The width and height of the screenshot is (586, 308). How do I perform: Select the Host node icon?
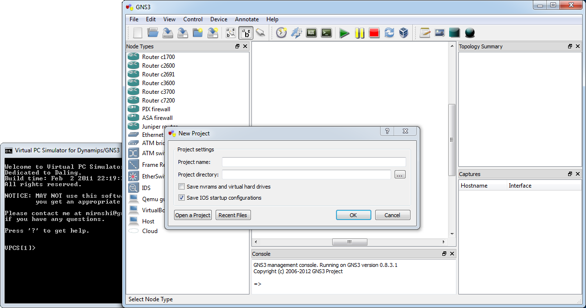coord(133,221)
